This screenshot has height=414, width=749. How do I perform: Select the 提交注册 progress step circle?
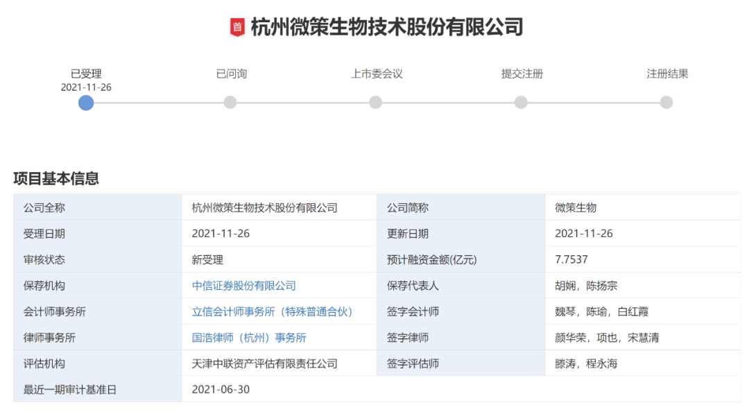click(521, 103)
